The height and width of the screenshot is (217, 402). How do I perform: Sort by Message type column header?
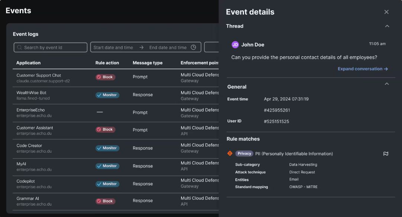(x=148, y=63)
